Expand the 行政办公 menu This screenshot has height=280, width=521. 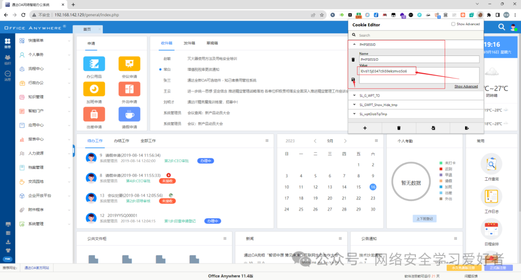click(44, 83)
